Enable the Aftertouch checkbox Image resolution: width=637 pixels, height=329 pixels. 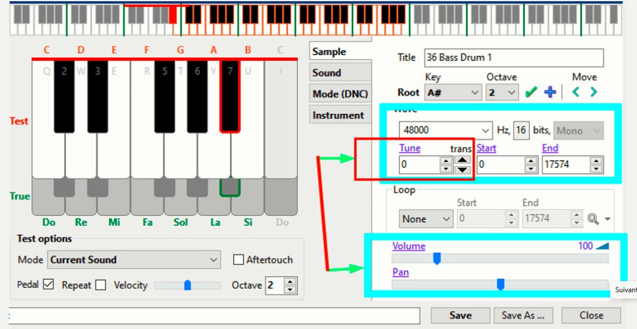tap(239, 259)
